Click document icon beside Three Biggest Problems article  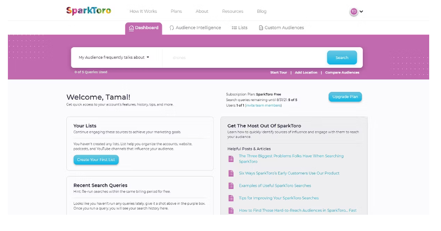coord(231,159)
